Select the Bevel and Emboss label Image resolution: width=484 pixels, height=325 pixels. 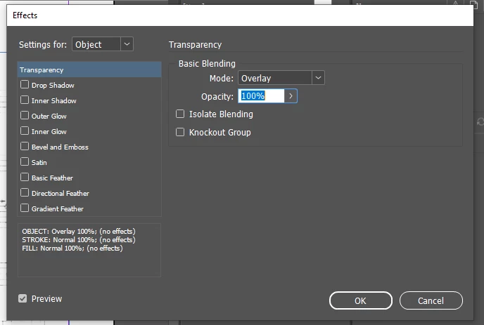point(60,147)
